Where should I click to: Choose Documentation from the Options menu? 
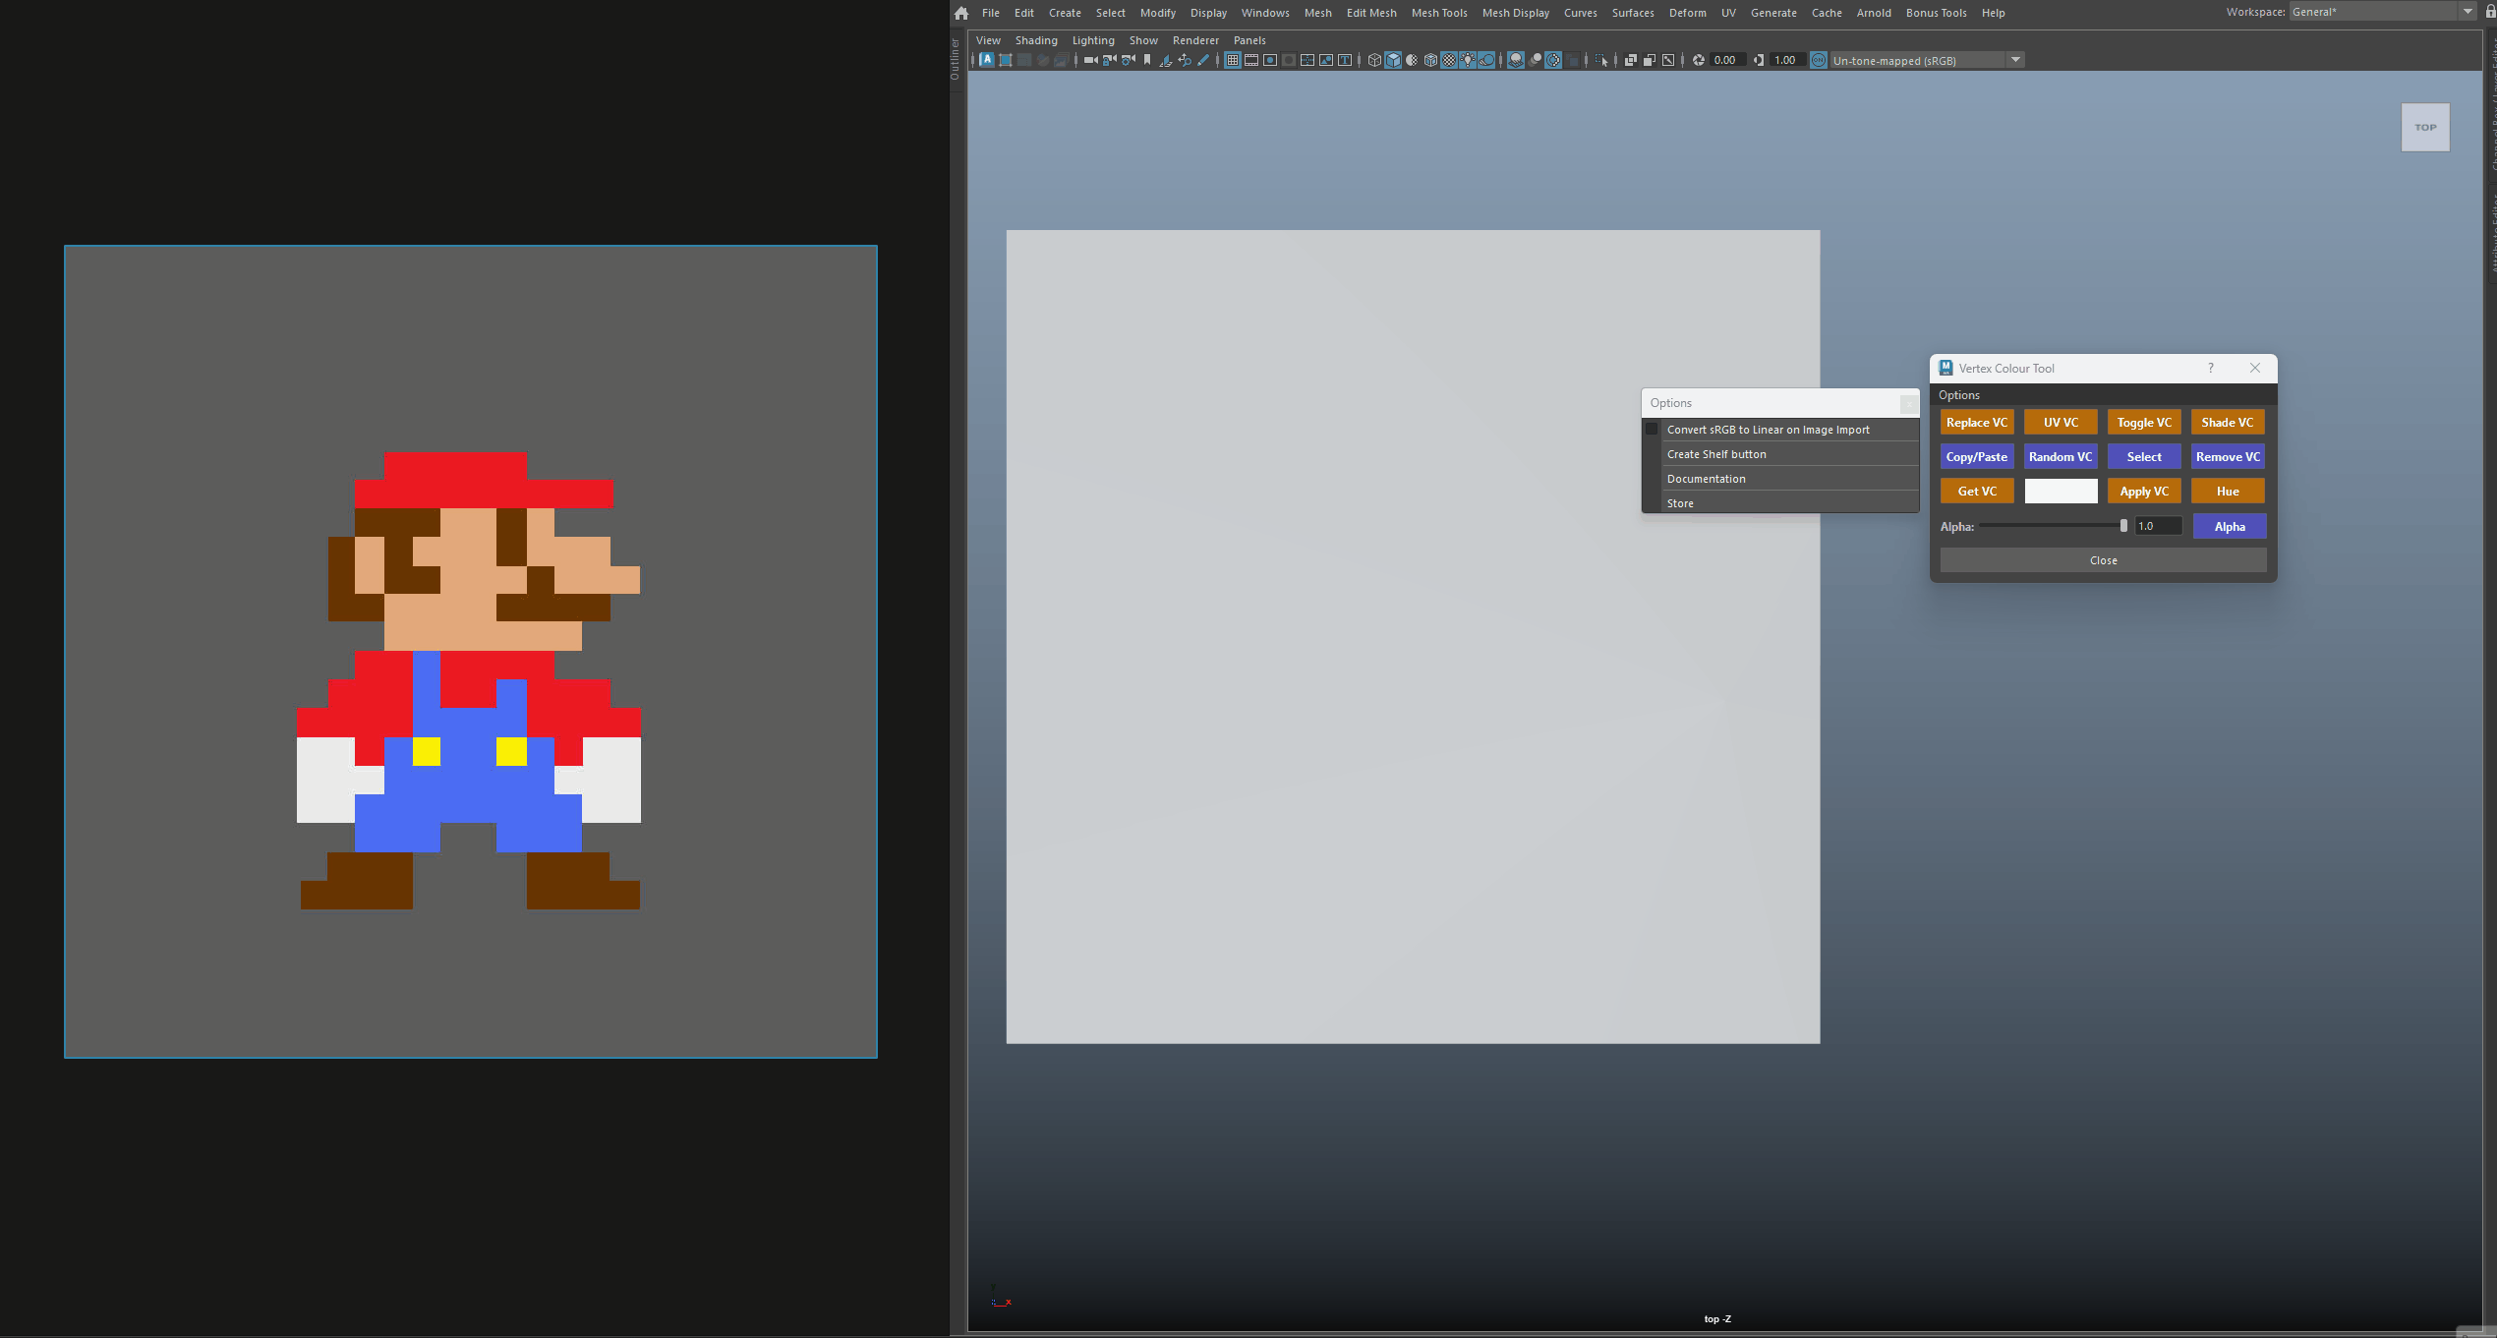click(1779, 479)
